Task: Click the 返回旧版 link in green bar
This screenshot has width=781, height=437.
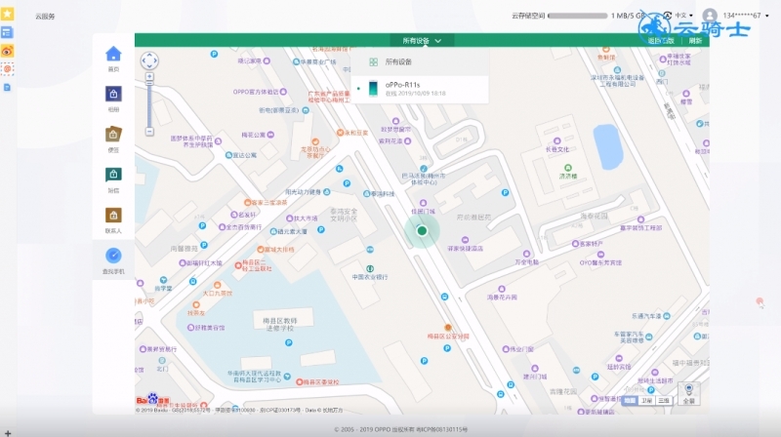Action: 662,41
